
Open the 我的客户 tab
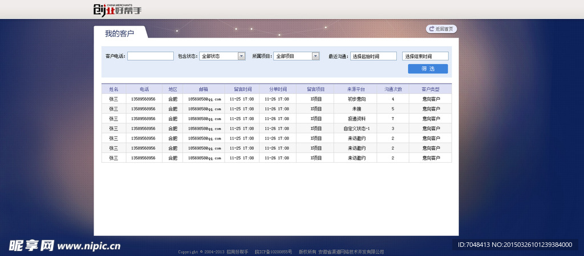[x=119, y=34]
